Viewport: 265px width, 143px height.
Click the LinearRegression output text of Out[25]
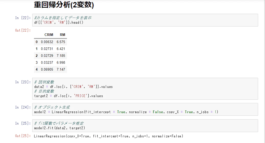pyautogui.click(x=109, y=136)
